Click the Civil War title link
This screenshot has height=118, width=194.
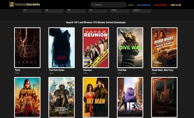[x=122, y=70]
